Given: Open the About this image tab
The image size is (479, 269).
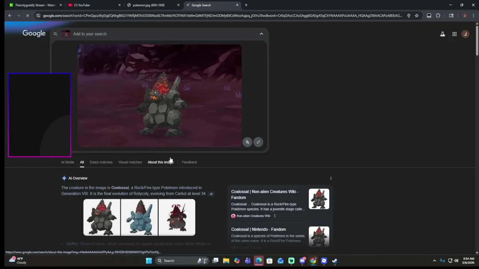Looking at the screenshot, I should [161, 162].
